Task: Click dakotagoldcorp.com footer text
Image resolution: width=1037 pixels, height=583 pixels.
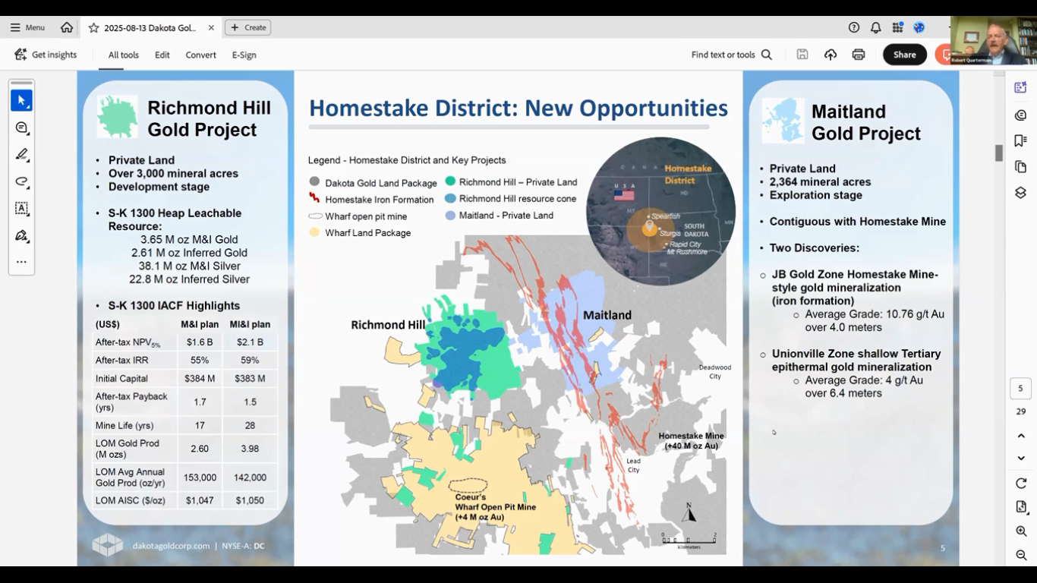Action: point(171,546)
